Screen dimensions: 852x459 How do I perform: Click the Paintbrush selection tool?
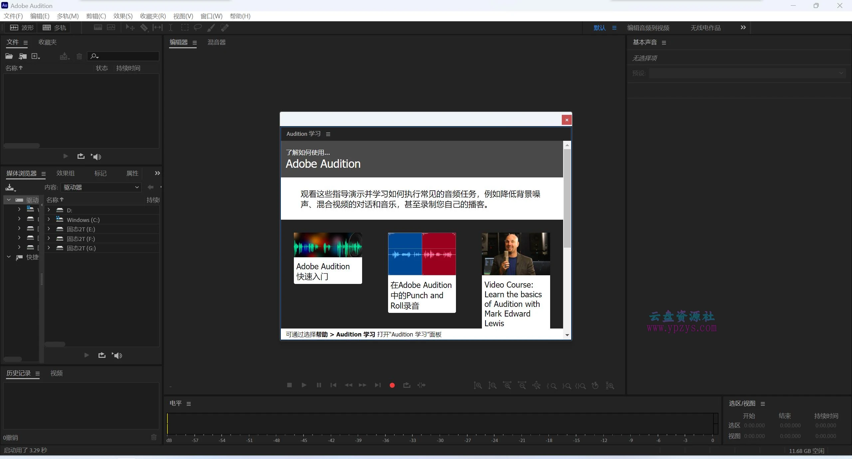[211, 28]
